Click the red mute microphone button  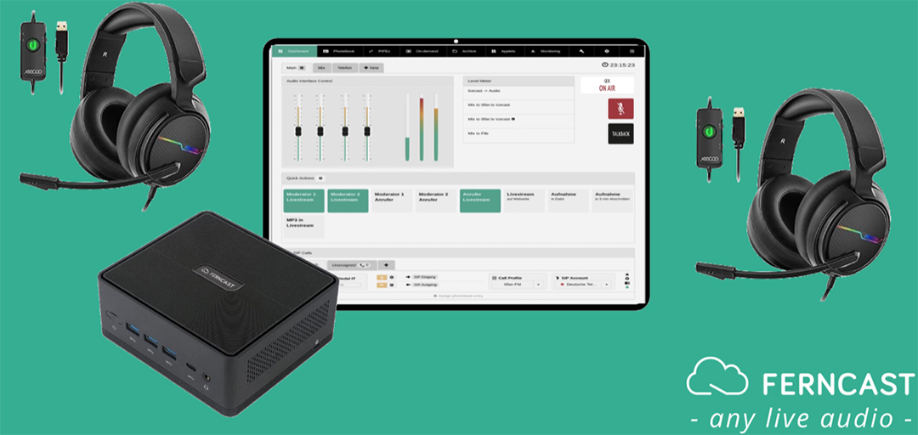(x=620, y=109)
